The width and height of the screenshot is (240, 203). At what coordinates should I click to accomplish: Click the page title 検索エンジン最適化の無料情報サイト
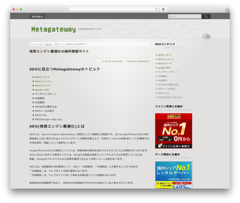[59, 51]
